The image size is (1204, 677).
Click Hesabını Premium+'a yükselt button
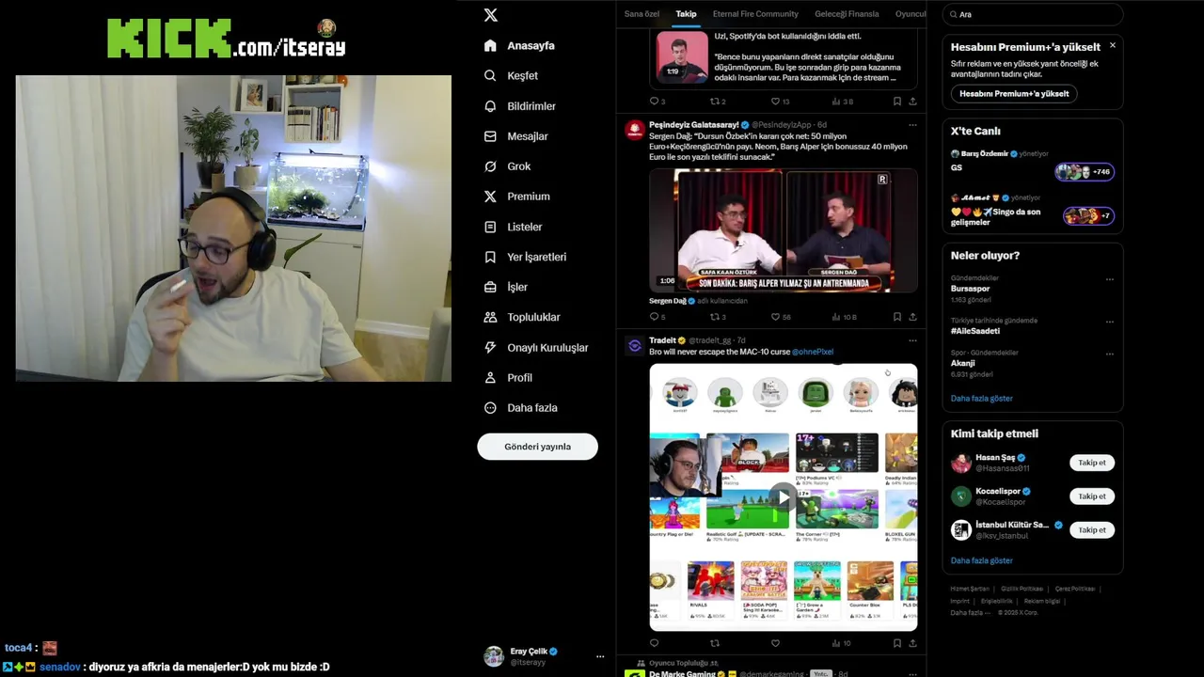point(1014,94)
